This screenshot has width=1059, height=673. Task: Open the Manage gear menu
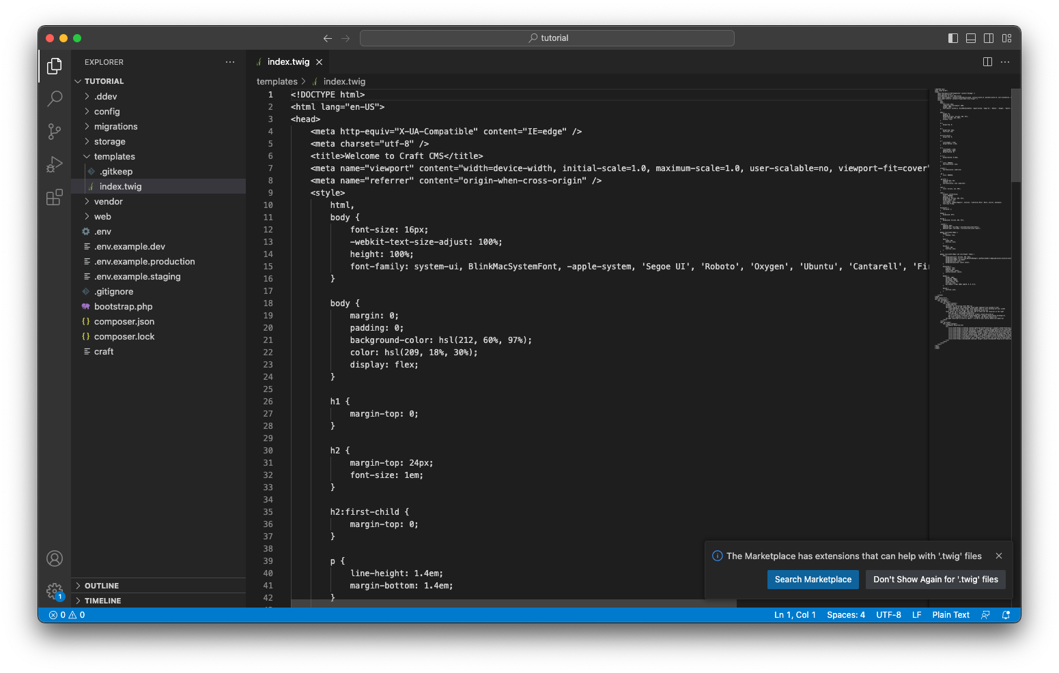pos(55,591)
